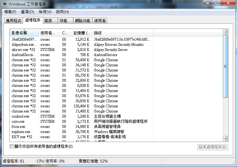The height and width of the screenshot is (167, 237).
Task: Sort by 記憶體 column header
Action: coord(82,33)
